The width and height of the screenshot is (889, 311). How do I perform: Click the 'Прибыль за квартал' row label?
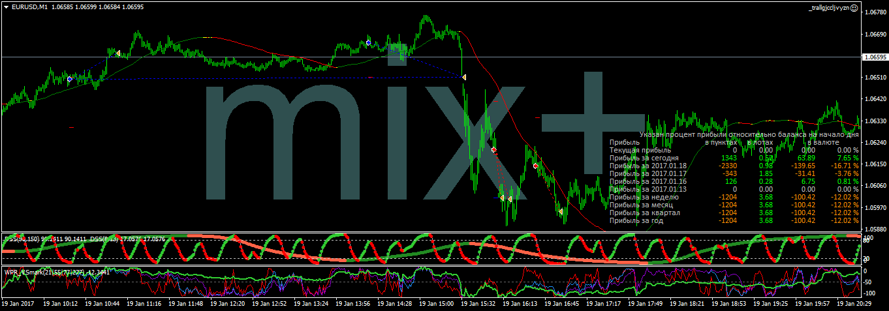point(645,213)
